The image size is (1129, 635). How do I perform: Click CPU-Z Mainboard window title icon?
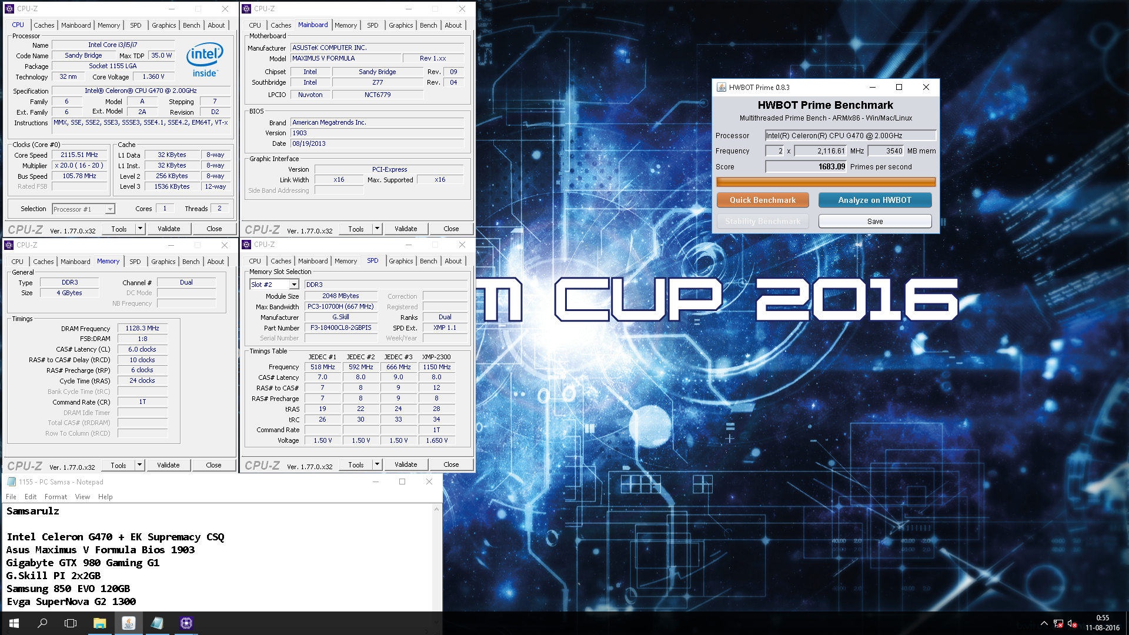(x=246, y=9)
